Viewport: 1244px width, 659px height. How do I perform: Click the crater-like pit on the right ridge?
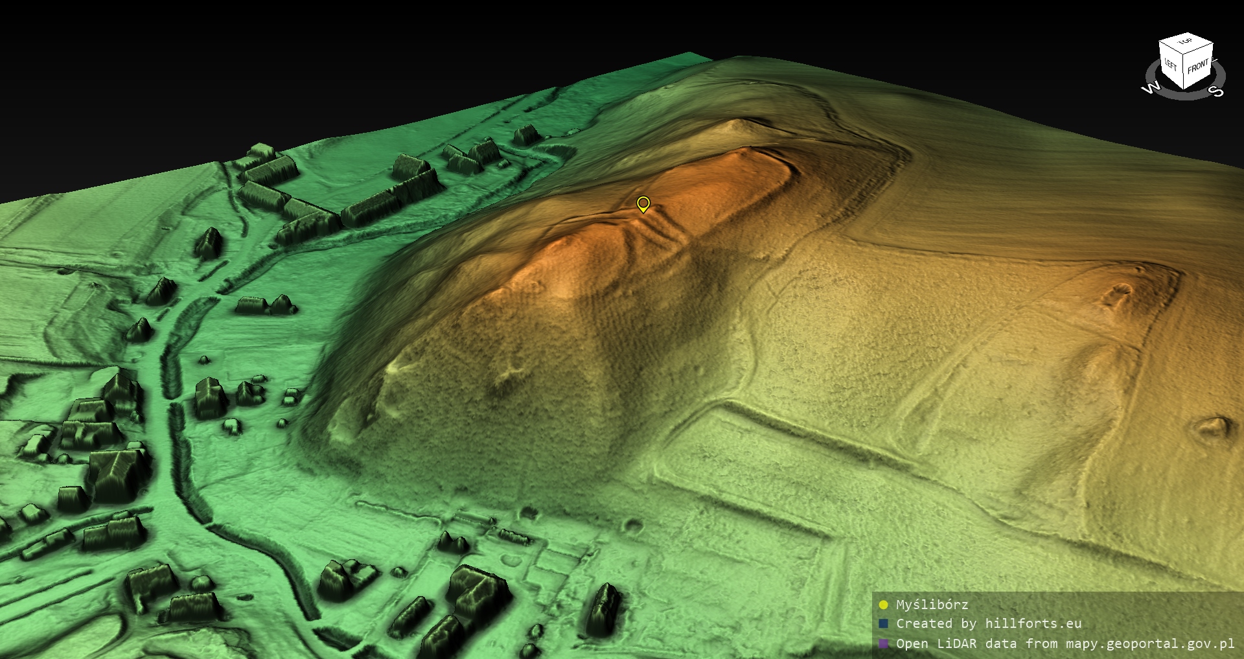(x=1116, y=295)
